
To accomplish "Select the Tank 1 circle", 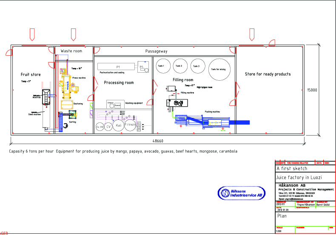I will tap(161, 66).
